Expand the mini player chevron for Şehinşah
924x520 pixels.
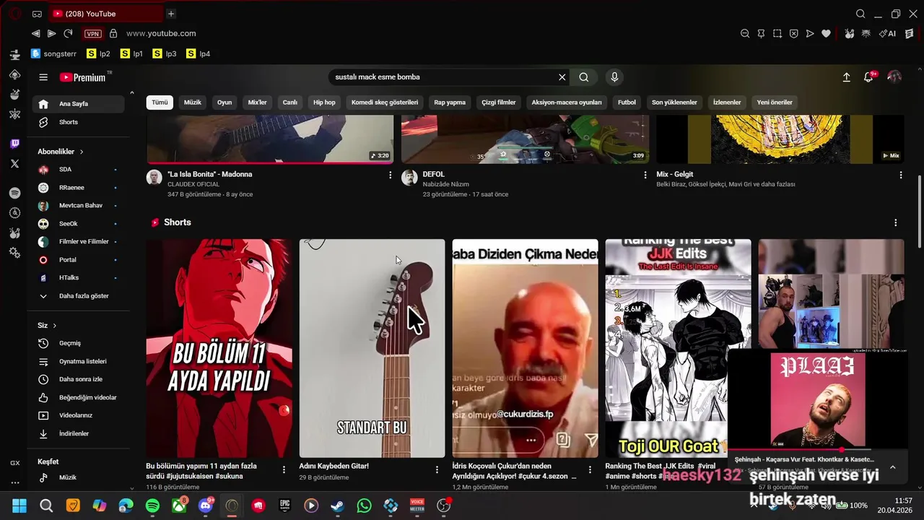892,467
